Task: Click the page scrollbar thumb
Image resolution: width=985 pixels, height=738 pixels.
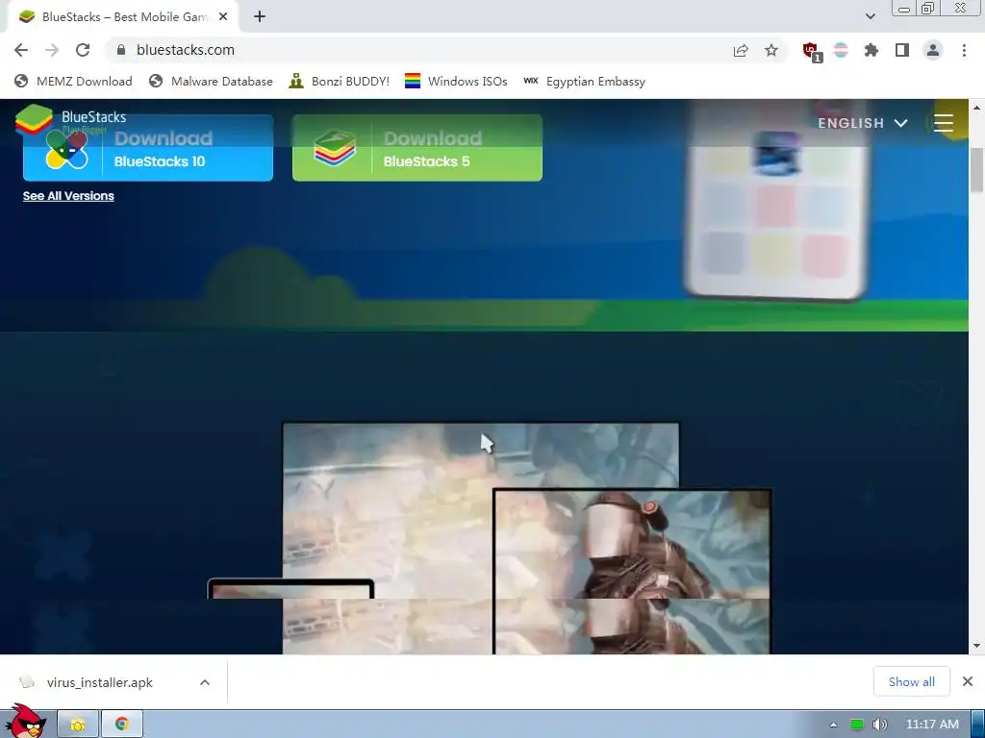Action: (977, 170)
